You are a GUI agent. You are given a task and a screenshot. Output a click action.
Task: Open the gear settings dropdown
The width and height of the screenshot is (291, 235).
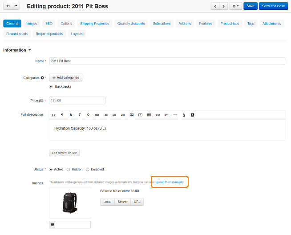[235, 6]
